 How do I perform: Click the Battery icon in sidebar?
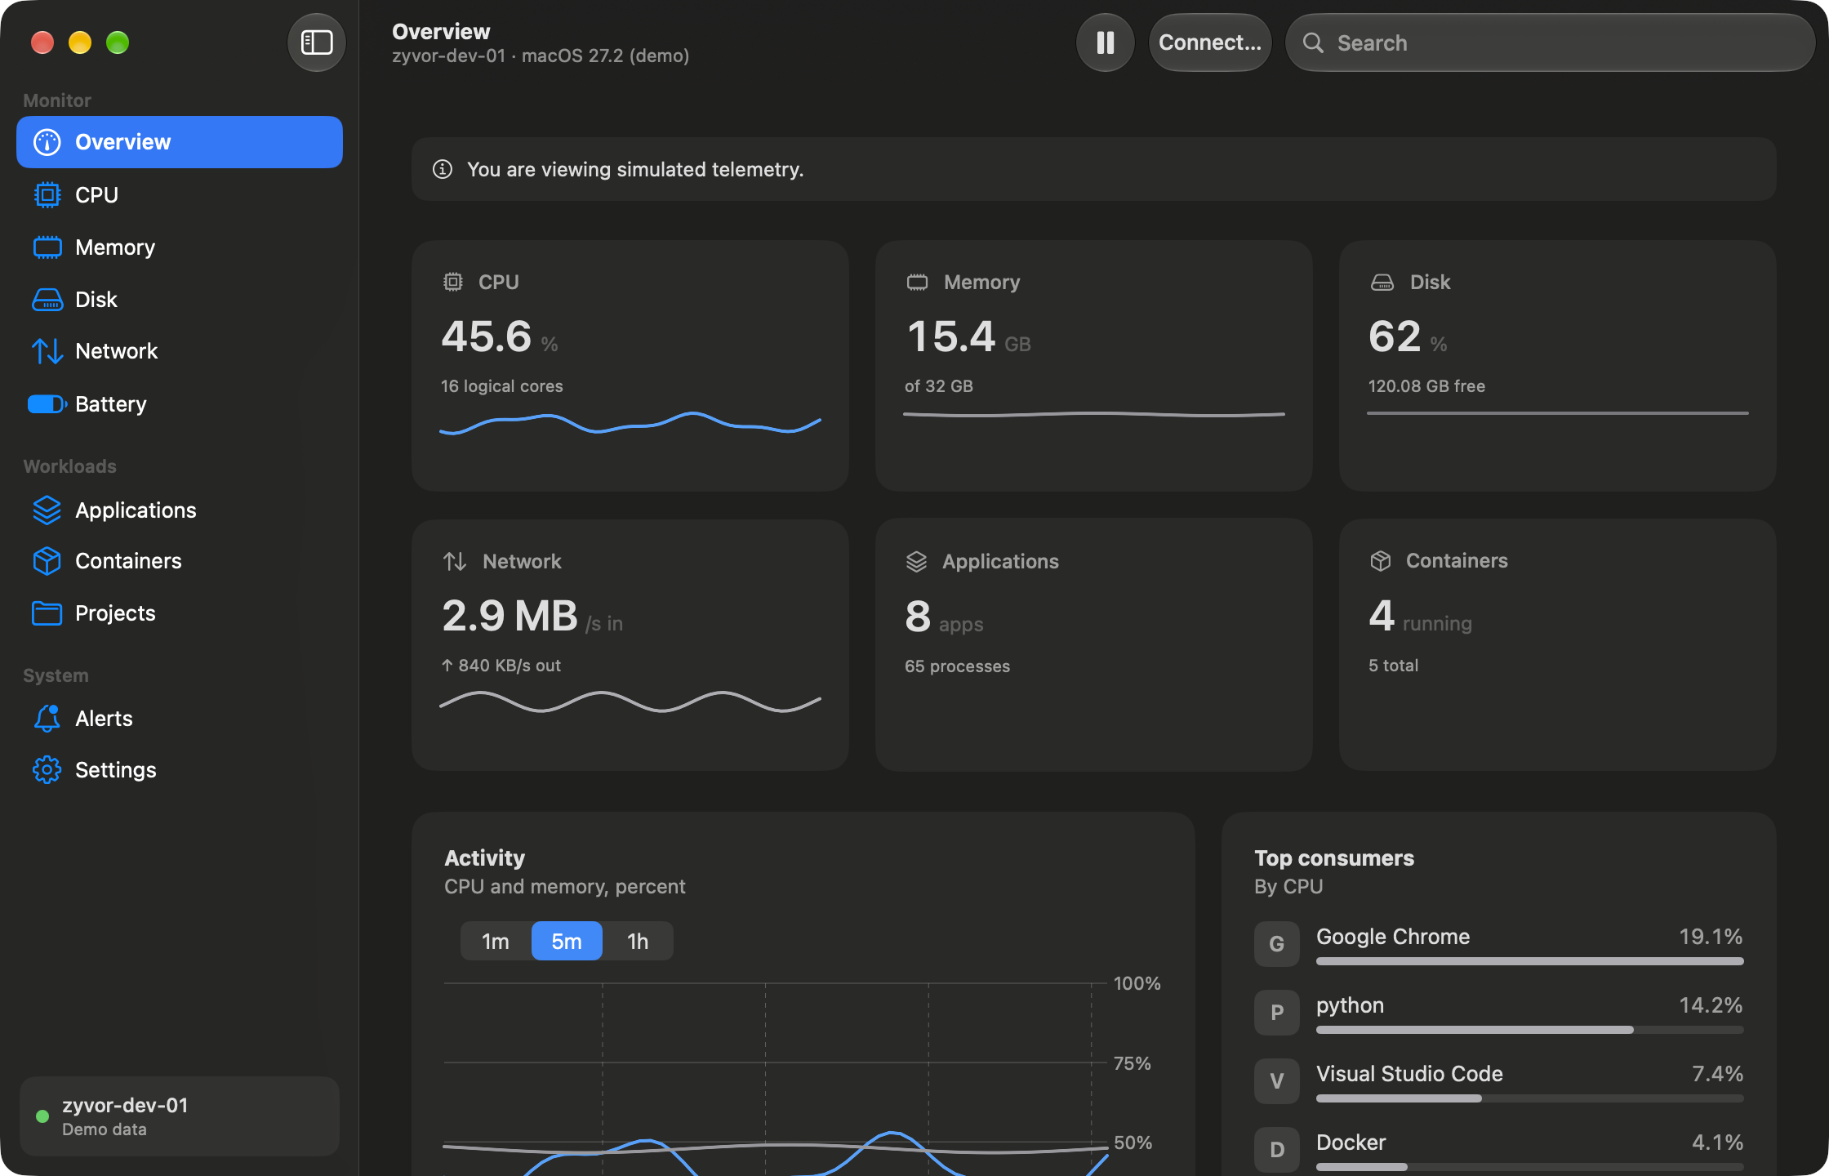click(x=47, y=404)
